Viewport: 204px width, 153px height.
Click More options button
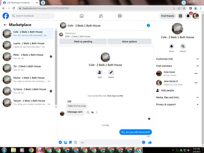point(129,42)
